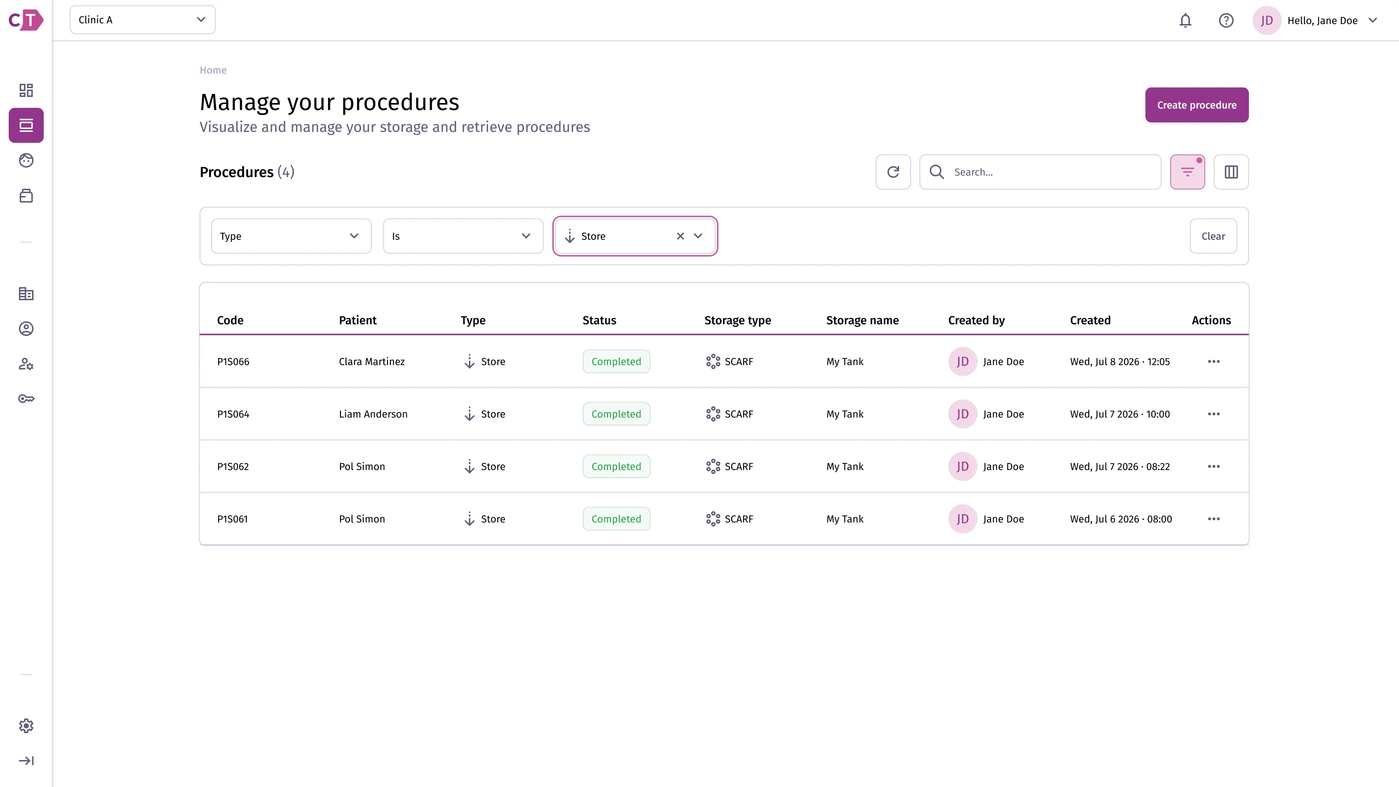Select patient Liam Anderson cell

tap(373, 414)
